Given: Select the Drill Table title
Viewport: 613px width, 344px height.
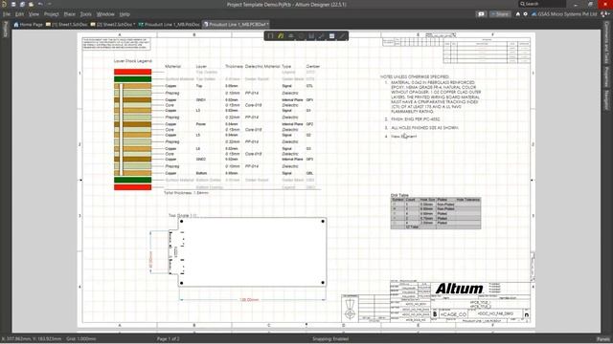Looking at the screenshot, I should point(399,195).
